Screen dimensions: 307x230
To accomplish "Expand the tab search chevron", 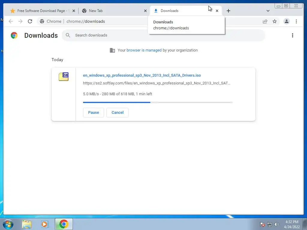I will coord(268,11).
